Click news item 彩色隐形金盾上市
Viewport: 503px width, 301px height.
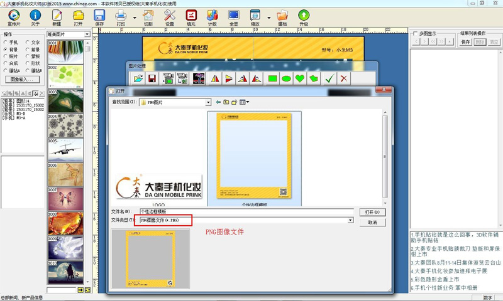tap(435, 279)
